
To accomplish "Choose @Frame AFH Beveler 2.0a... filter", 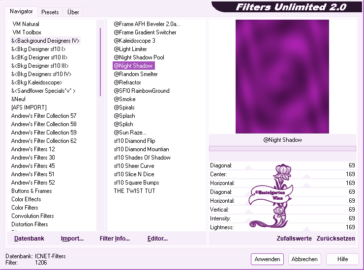I will [147, 24].
